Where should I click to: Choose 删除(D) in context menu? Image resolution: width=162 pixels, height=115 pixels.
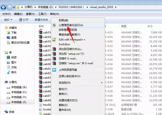tap(63, 105)
